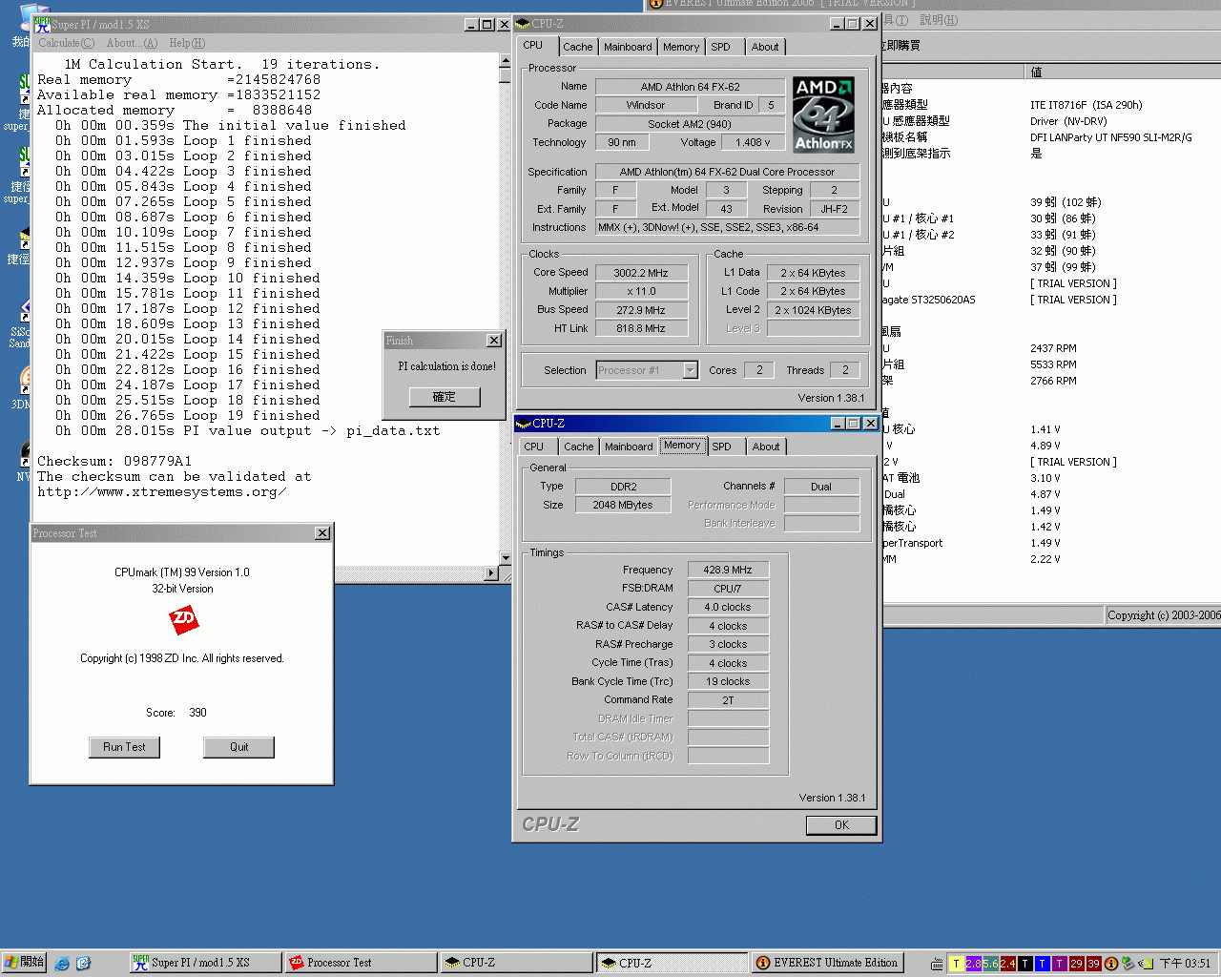This screenshot has width=1221, height=977.
Task: Click the lower CPU-Z title bar chip icon
Action: (x=523, y=424)
